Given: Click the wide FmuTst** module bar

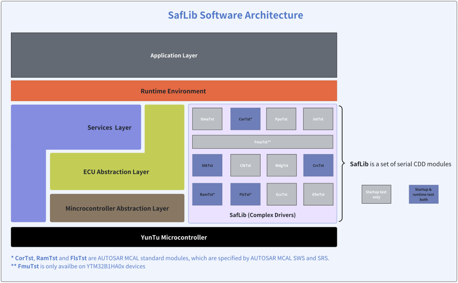Looking at the screenshot, I should 263,142.
